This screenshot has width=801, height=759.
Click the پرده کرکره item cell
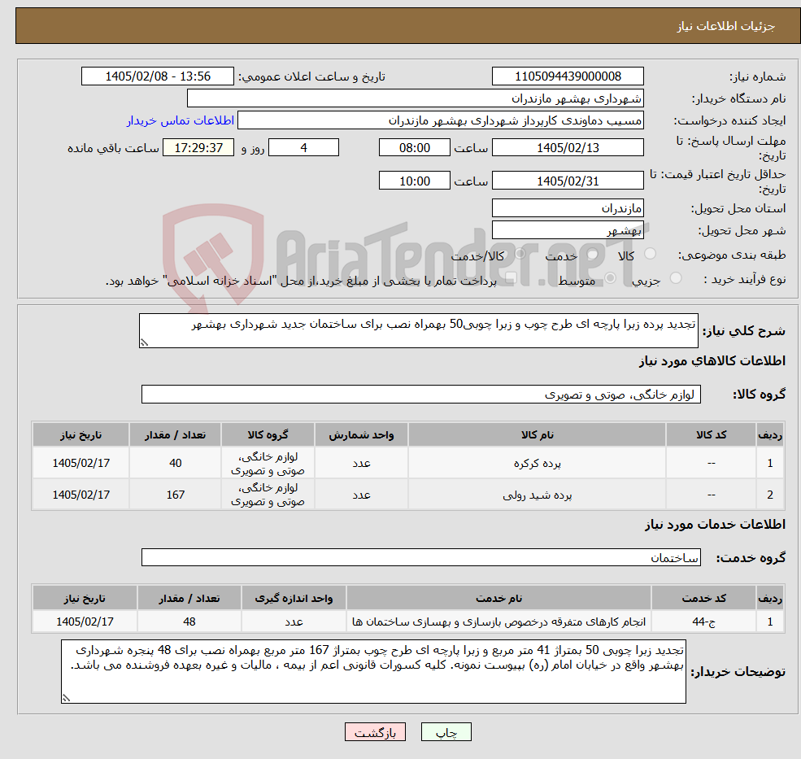537,463
